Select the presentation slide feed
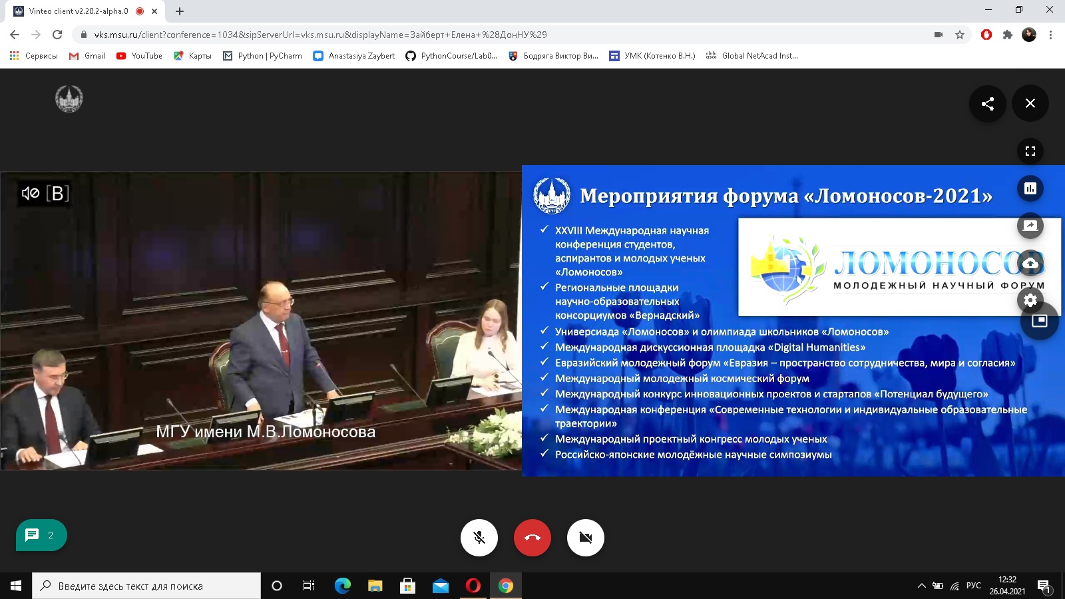 click(793, 321)
